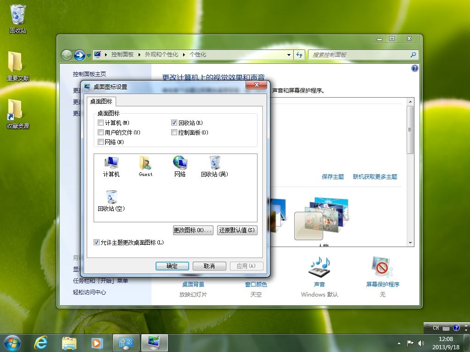
Task: Select the 桌面图标 tab
Action: coord(101,101)
